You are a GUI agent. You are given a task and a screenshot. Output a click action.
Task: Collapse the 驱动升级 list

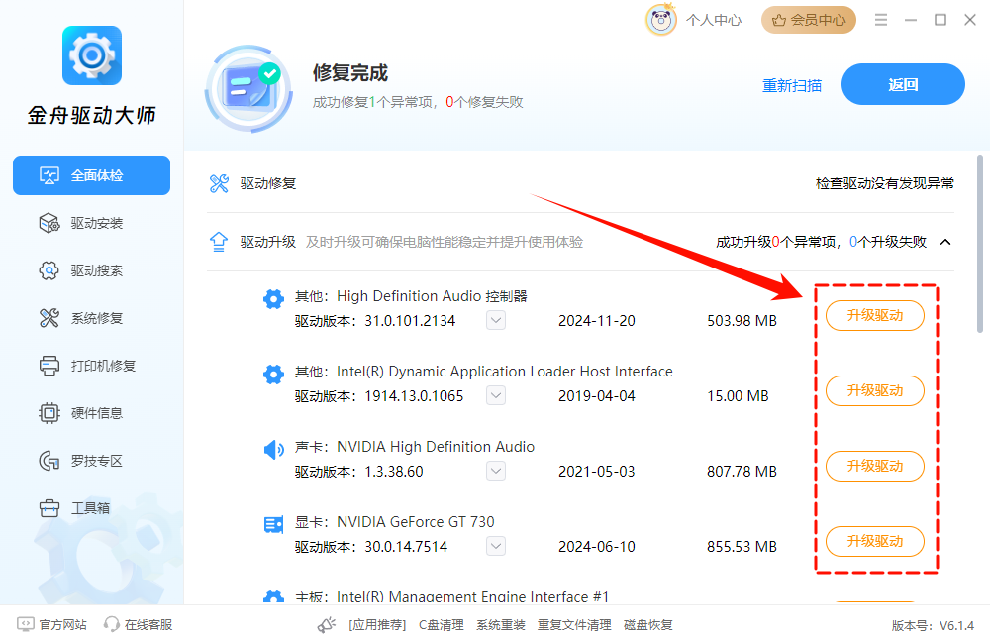(x=945, y=241)
